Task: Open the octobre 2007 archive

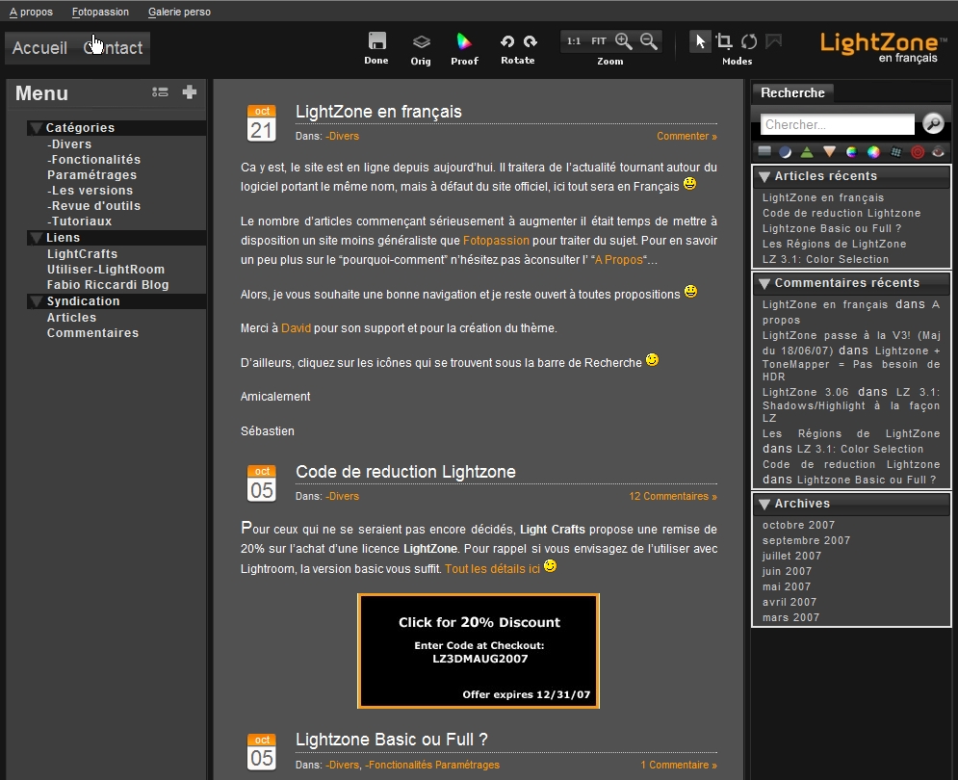Action: coord(798,525)
